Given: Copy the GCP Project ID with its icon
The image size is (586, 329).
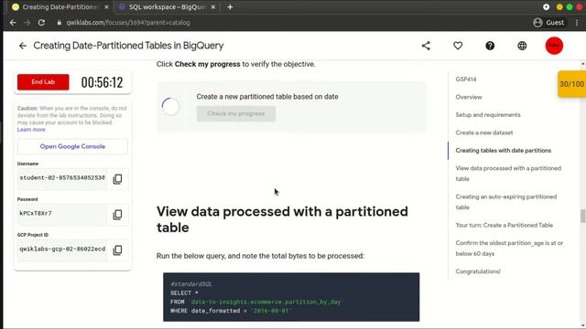Looking at the screenshot, I should 117,249.
